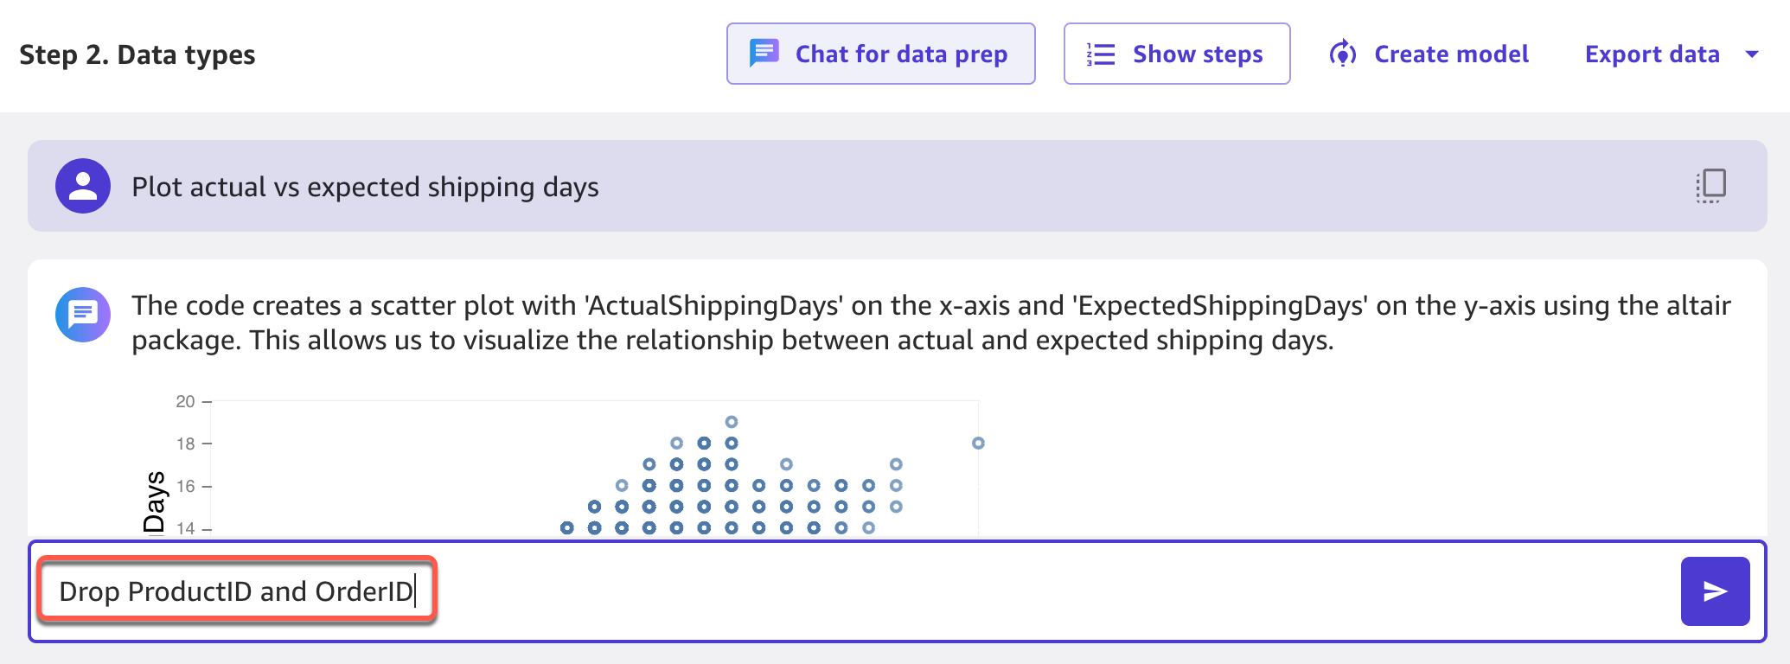Click the leftmost point on the 14 row

[566, 527]
